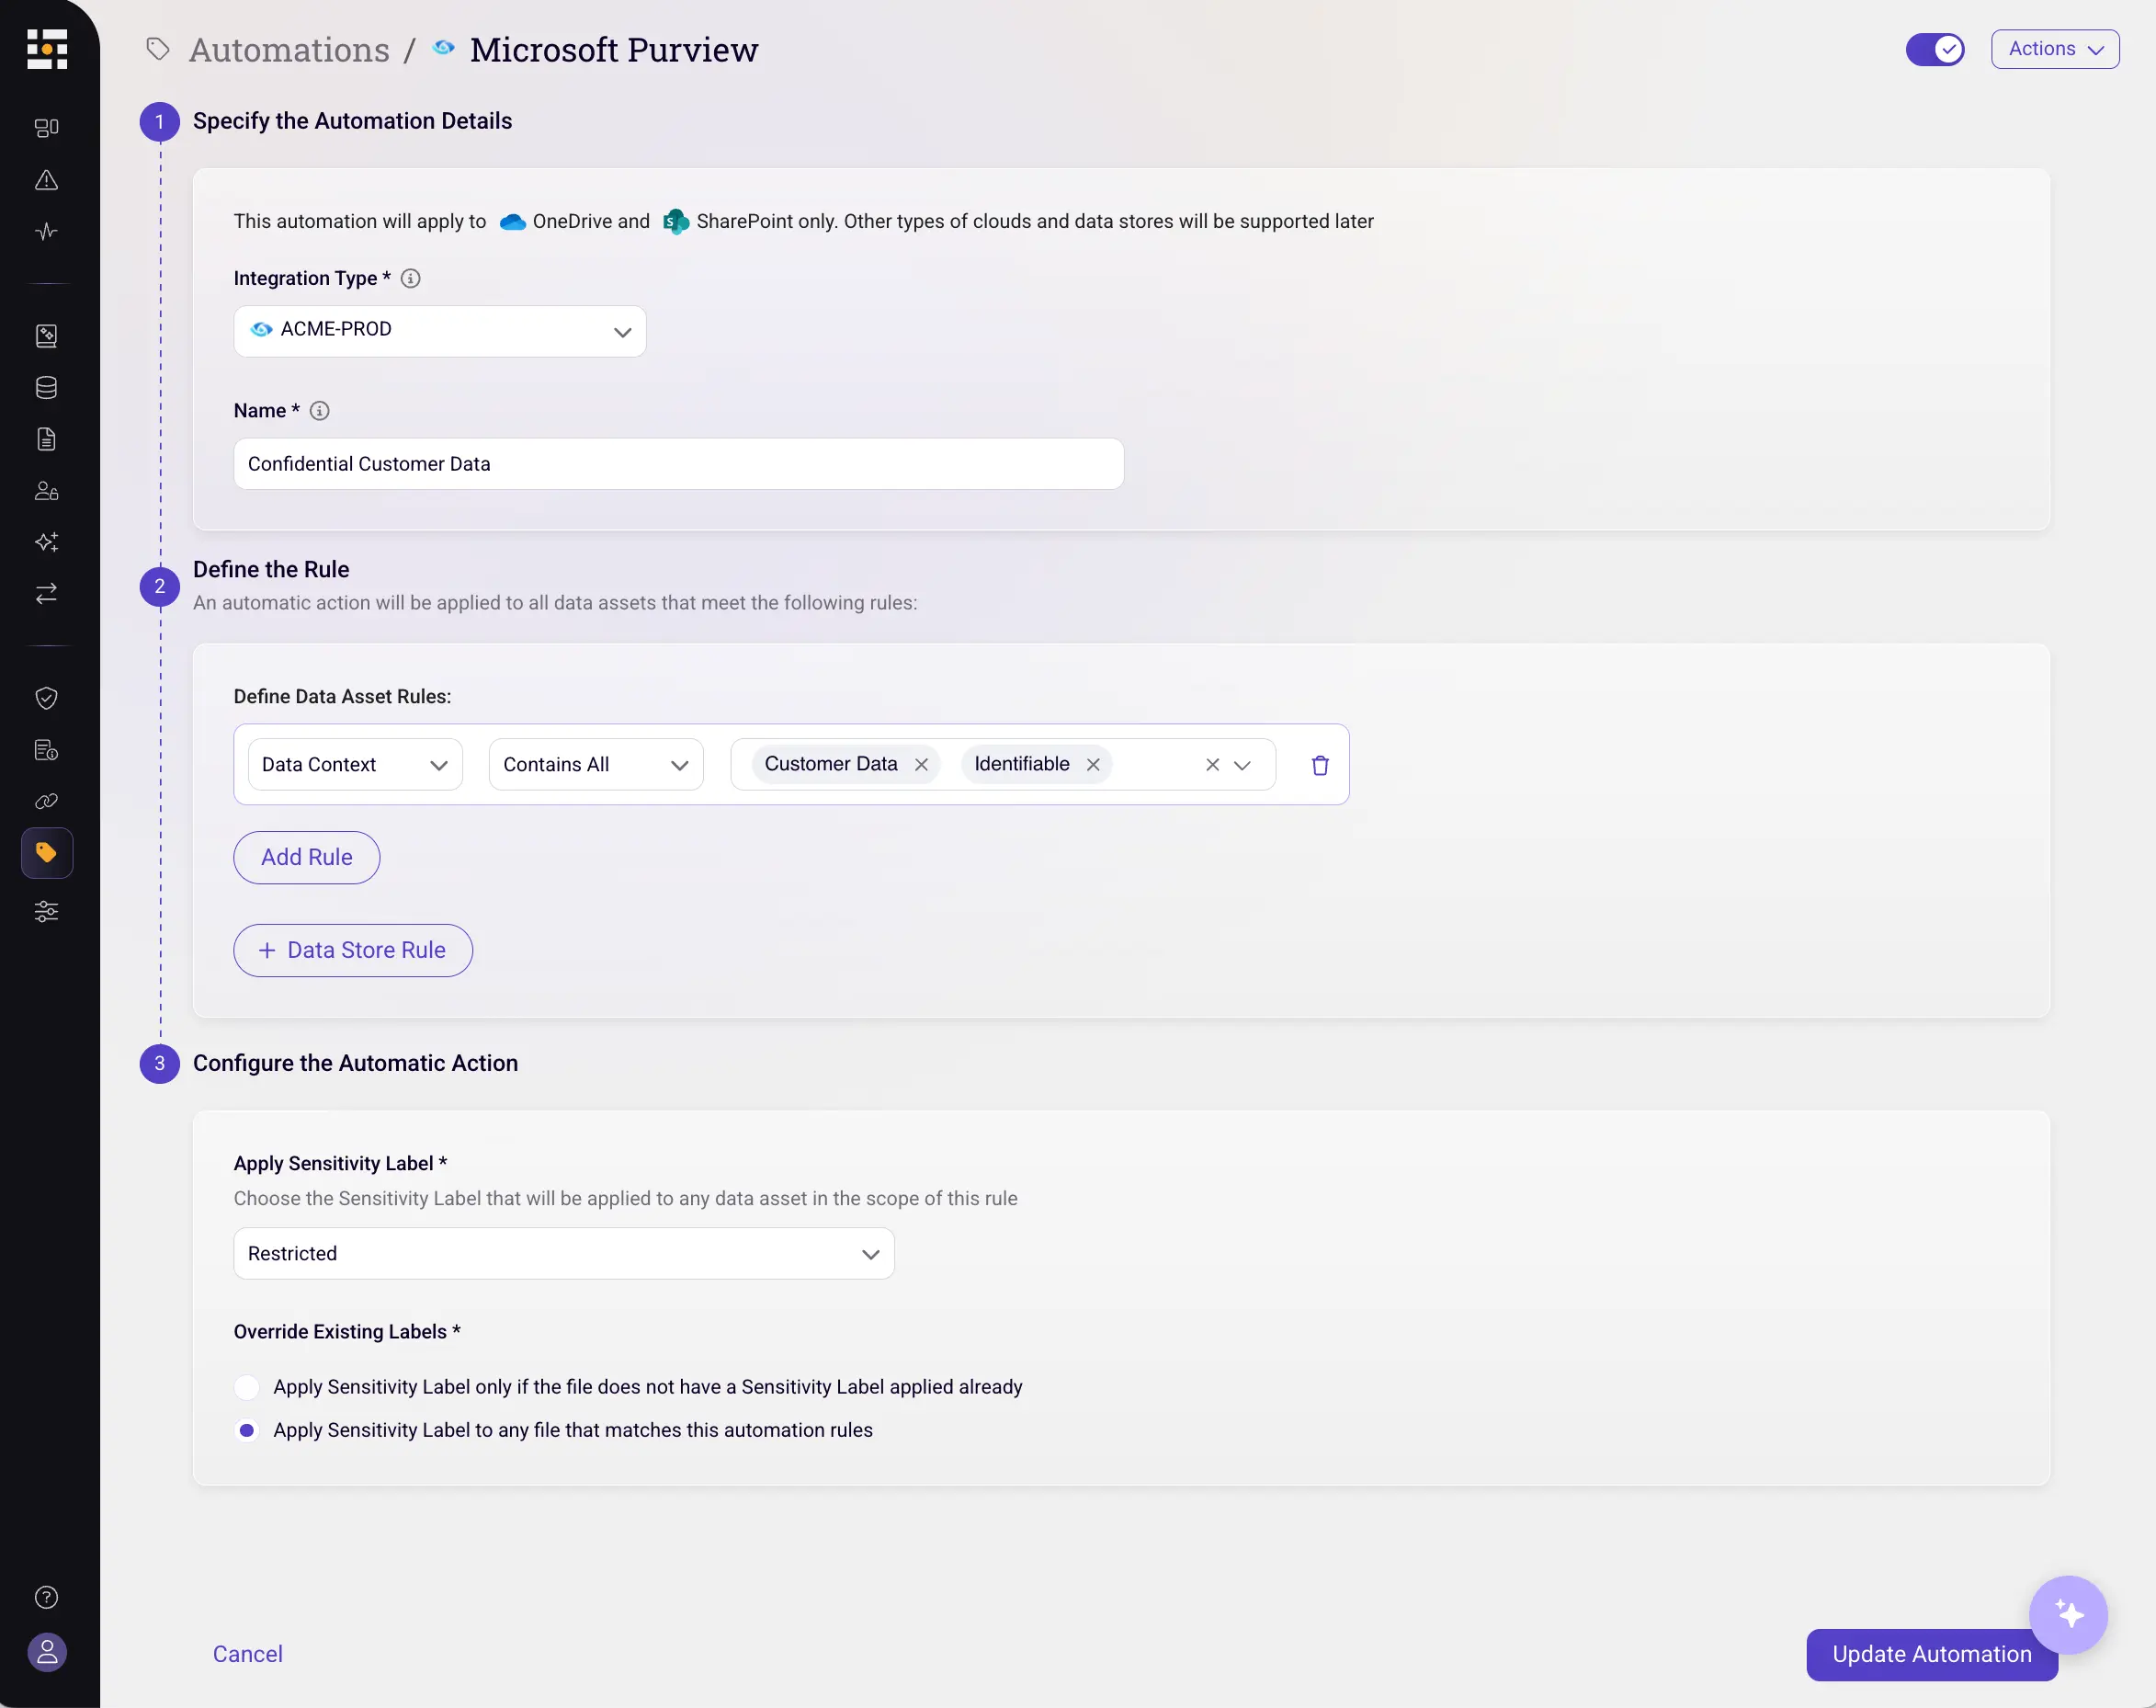2156x1708 pixels.
Task: Open the Contains All operator dropdown
Action: 596,765
